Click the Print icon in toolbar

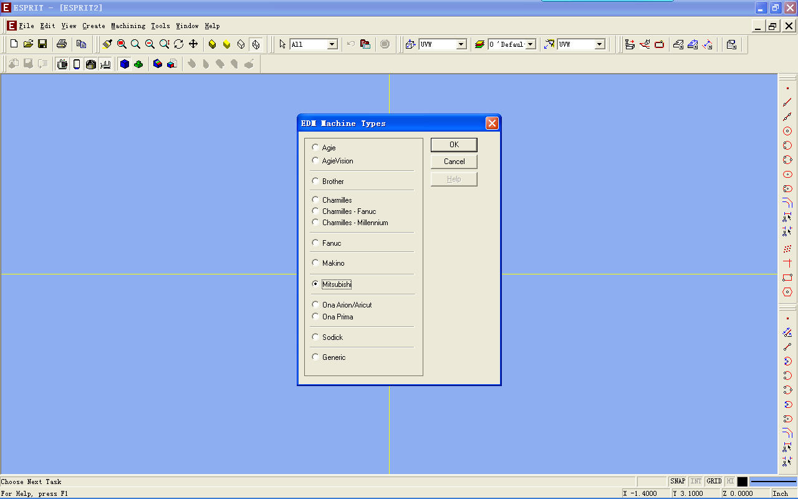pos(62,44)
